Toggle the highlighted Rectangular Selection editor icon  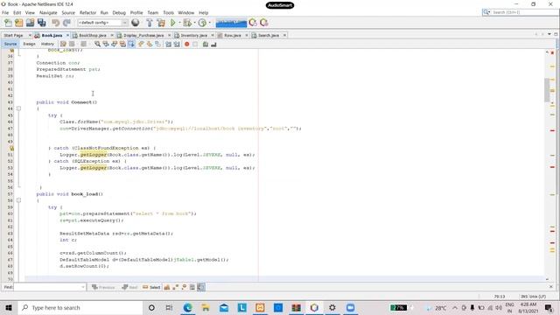[x=131, y=45]
